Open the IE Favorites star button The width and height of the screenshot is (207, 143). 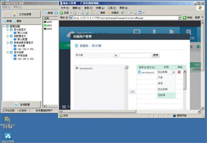tap(113, 13)
